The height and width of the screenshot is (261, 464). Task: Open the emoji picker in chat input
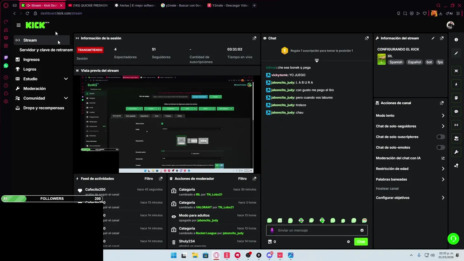point(362,230)
